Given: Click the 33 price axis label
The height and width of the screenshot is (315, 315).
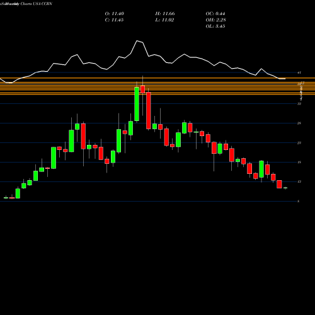Looking at the screenshot, I should [x=299, y=104].
